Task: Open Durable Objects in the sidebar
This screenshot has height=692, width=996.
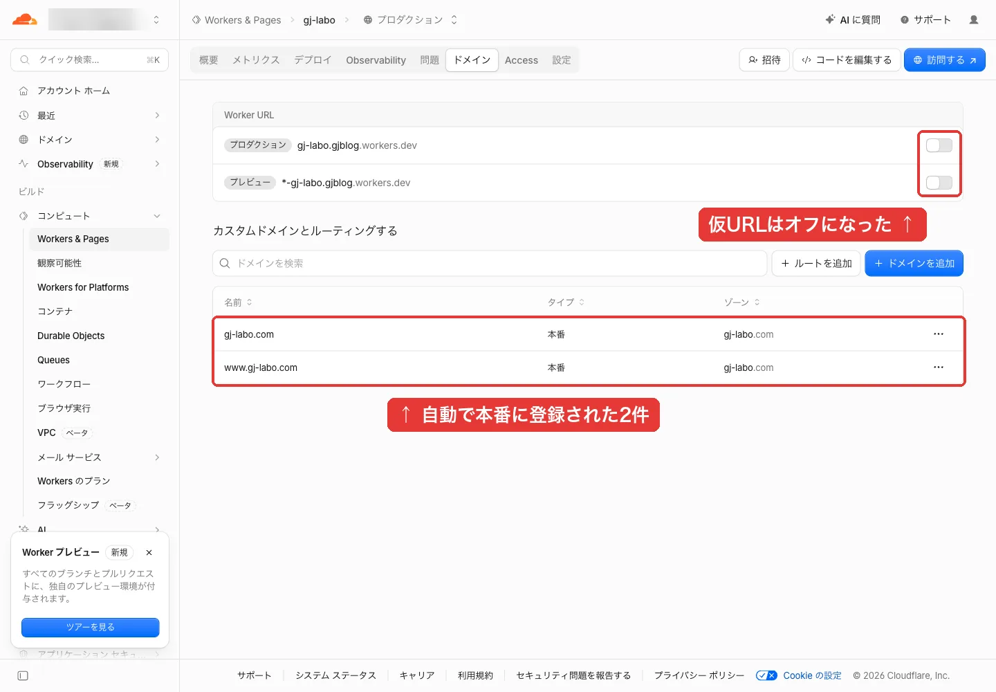Action: [x=71, y=336]
